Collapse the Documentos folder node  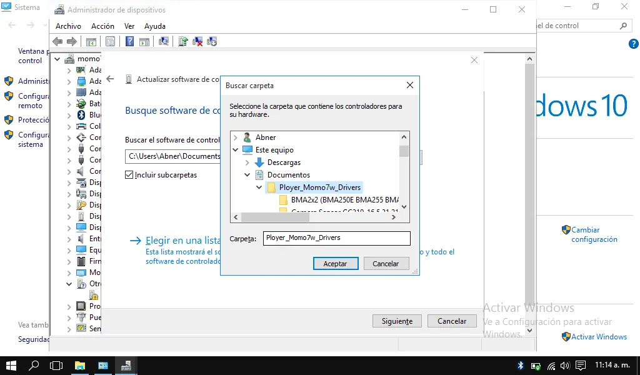click(x=247, y=174)
